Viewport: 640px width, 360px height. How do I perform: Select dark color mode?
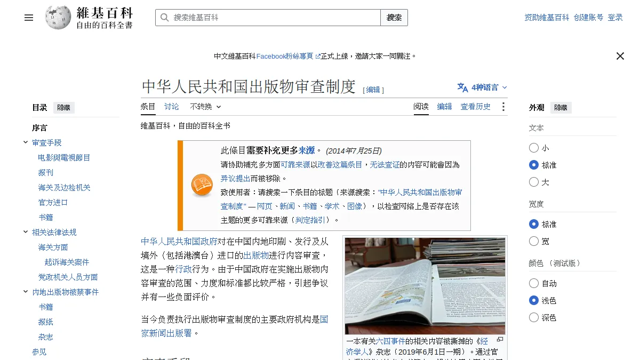pyautogui.click(x=534, y=317)
